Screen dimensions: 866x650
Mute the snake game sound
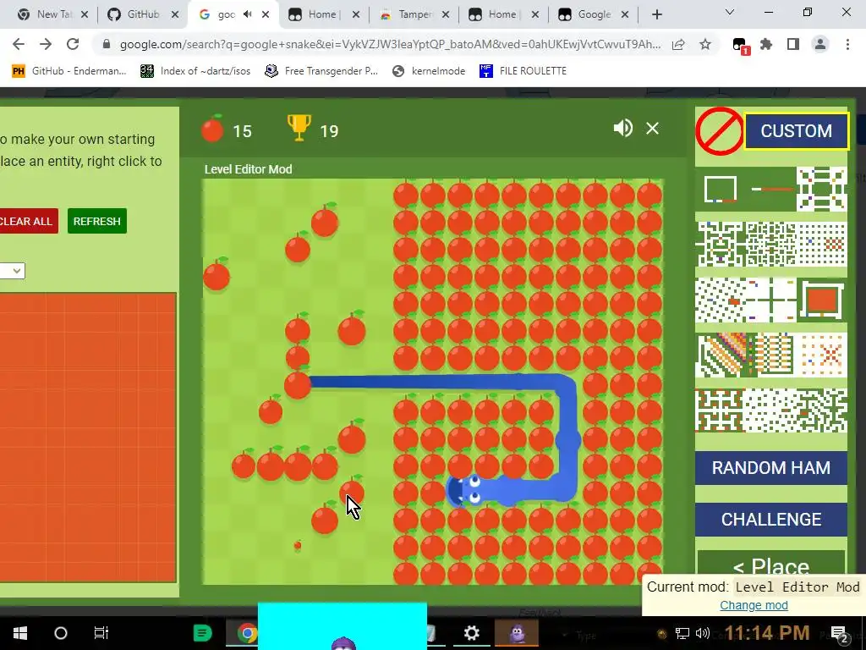[623, 129]
